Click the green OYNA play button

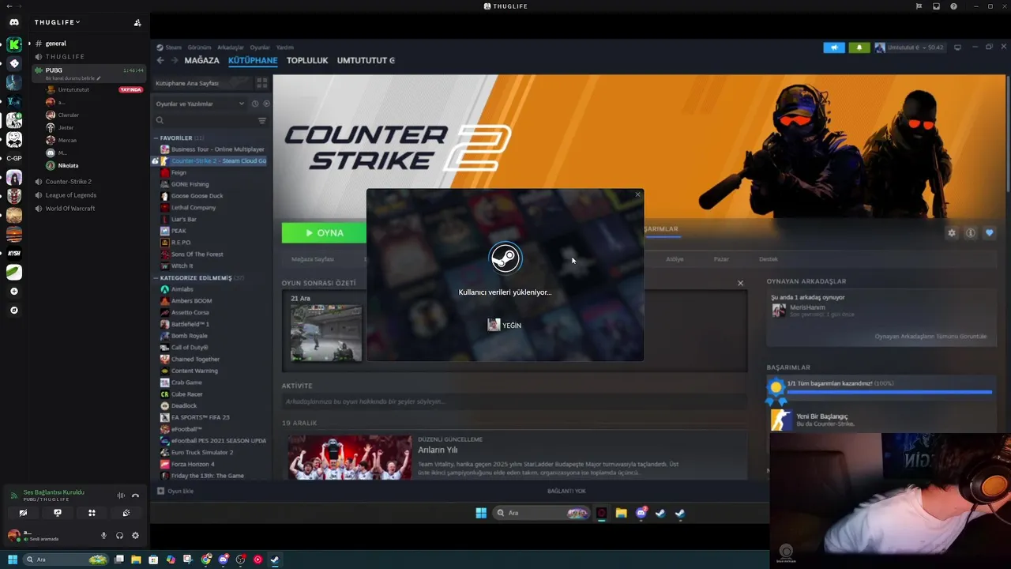(x=325, y=233)
